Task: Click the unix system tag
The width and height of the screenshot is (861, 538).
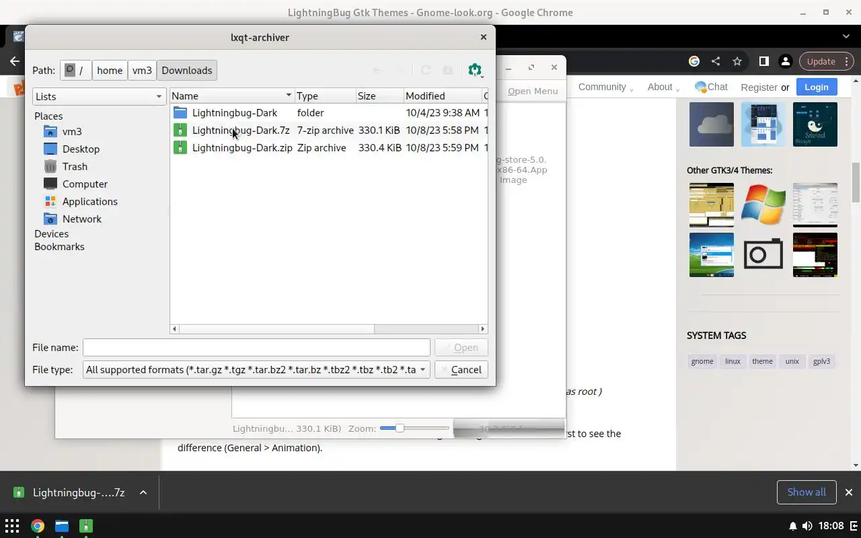Action: [792, 361]
